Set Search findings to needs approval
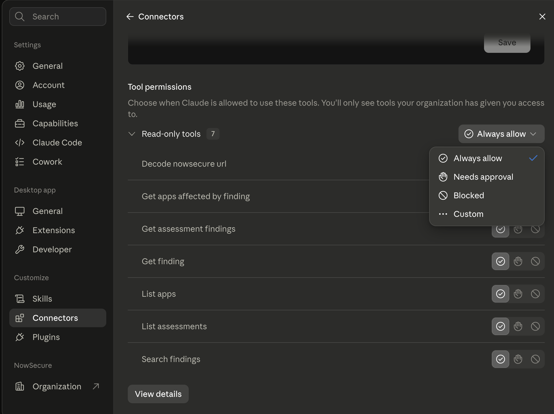Viewport: 554px width, 414px height. tap(518, 359)
